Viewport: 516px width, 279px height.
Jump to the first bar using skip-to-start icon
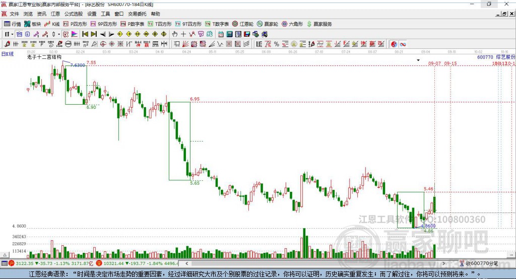click(x=85, y=34)
